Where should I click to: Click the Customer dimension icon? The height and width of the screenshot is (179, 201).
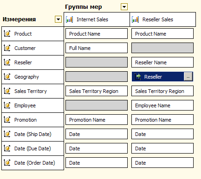point(7,48)
